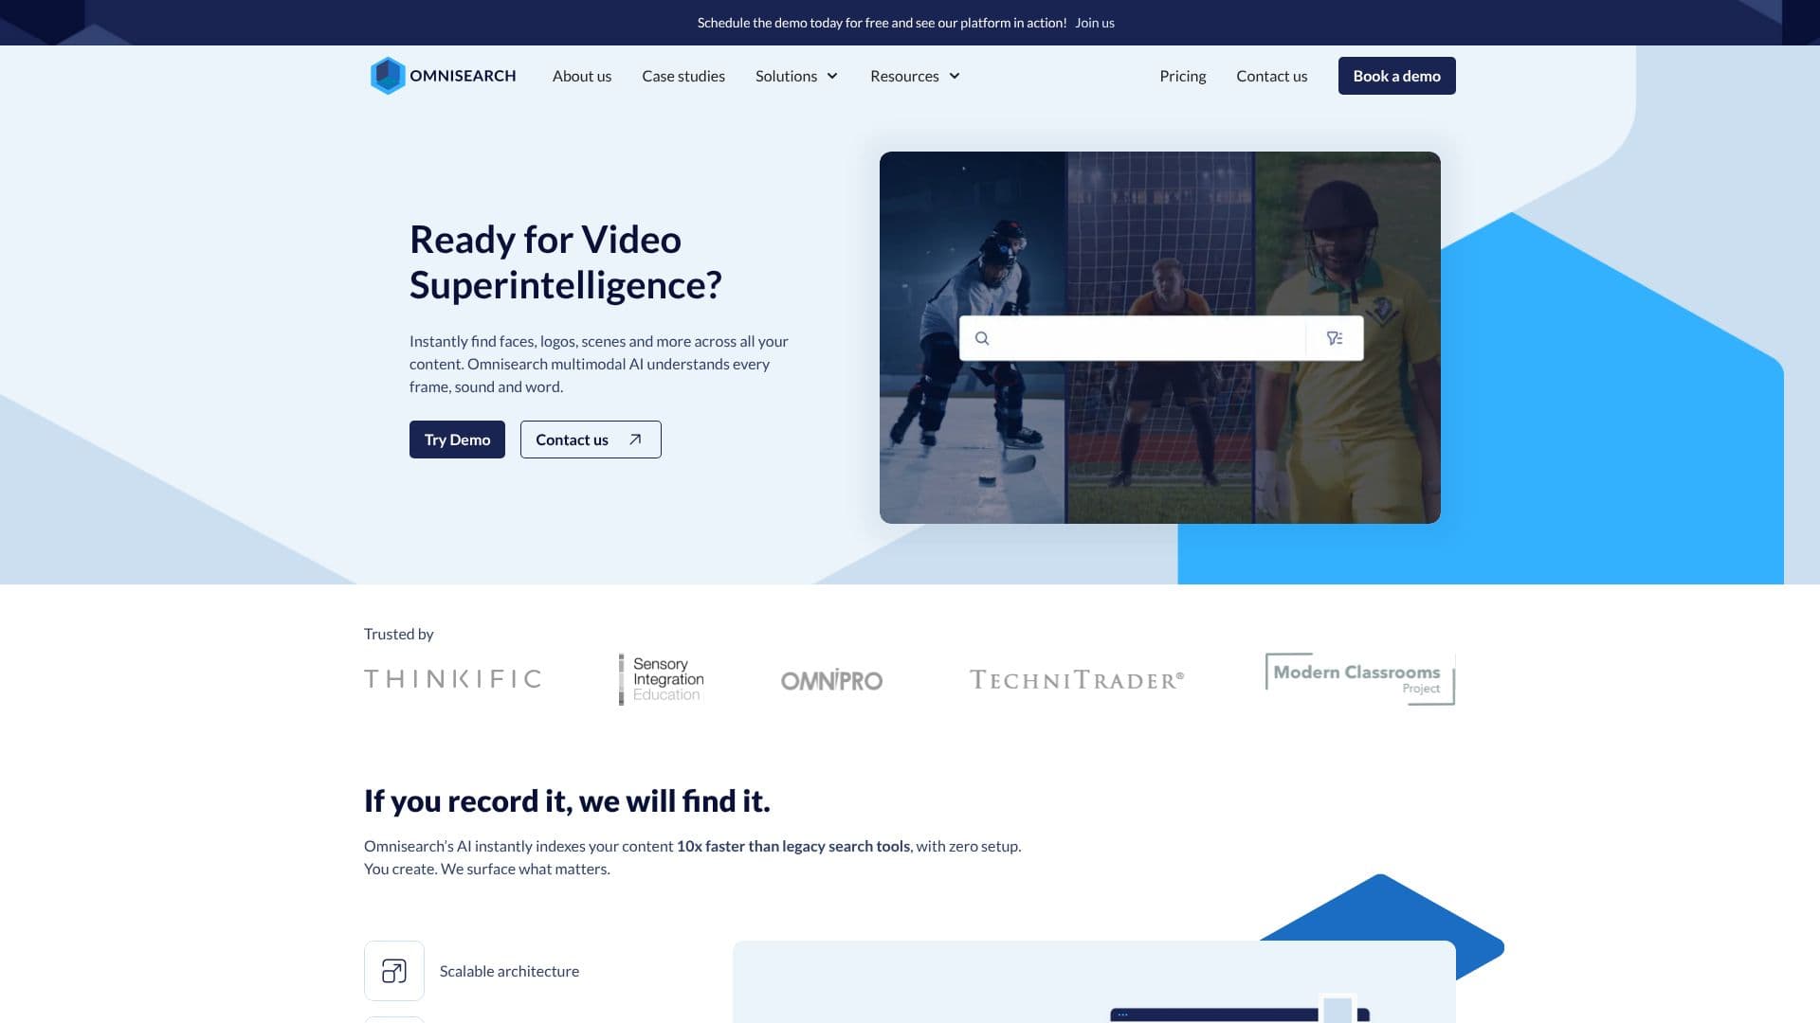Open Case studies from the navigation
This screenshot has width=1820, height=1023.
tap(683, 76)
